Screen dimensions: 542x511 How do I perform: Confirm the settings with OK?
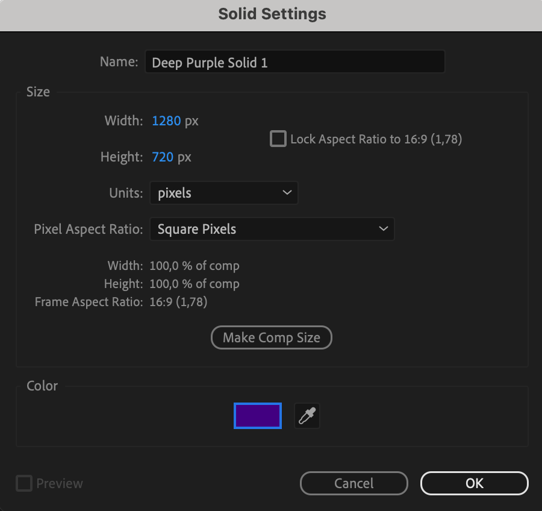pos(475,483)
